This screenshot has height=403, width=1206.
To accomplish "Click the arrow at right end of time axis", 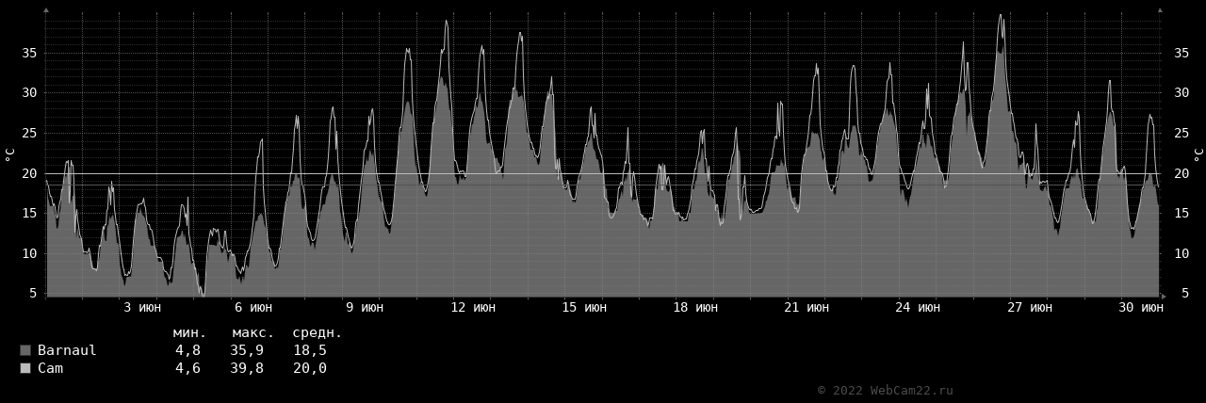I will 1164,297.
